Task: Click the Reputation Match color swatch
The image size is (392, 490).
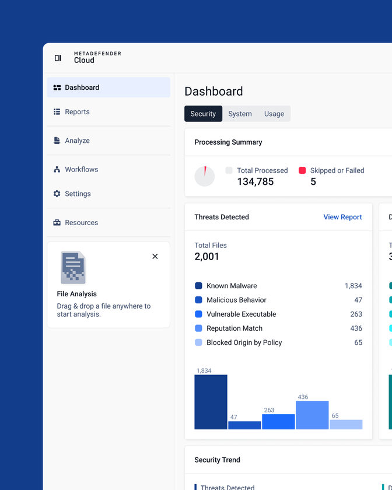Action: tap(198, 328)
